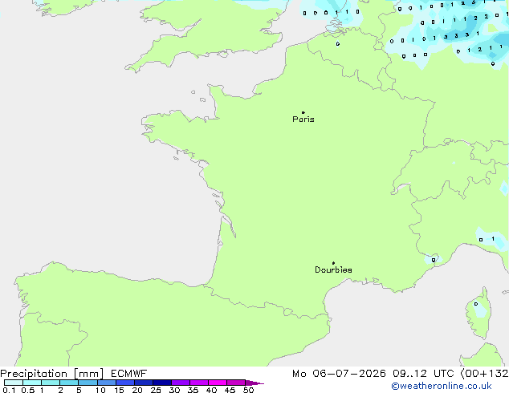This screenshot has height=393, width=509.
Task: Click the 'Precipitation [mm]' legend title
Action: pos(52,374)
